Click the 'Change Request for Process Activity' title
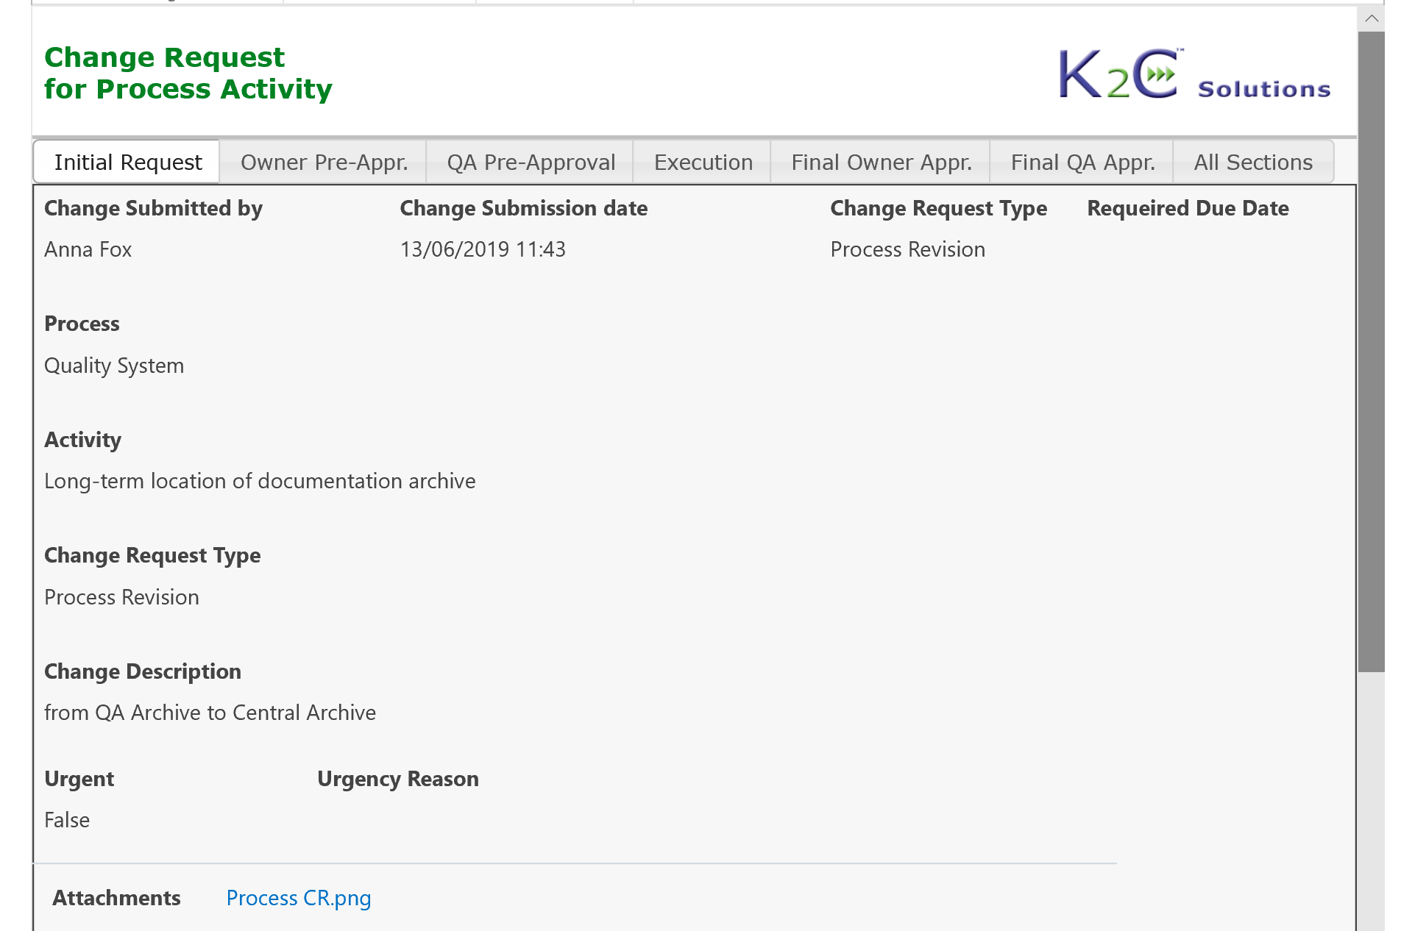The height and width of the screenshot is (931, 1401). (188, 73)
